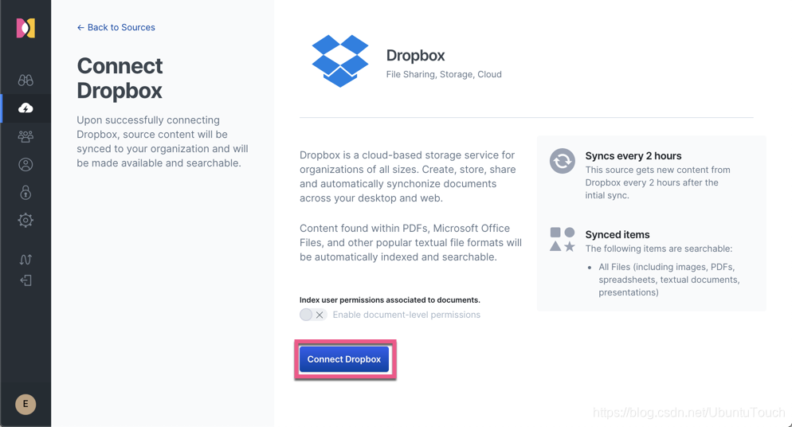
Task: Click the Connect Dropbox button
Action: click(x=344, y=359)
